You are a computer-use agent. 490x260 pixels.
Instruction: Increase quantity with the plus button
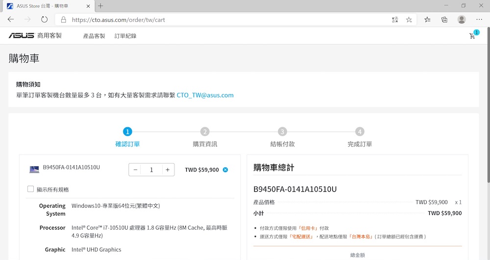tap(168, 170)
